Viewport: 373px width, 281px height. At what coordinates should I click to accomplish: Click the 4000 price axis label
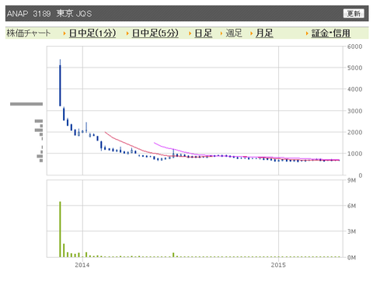[x=354, y=89]
